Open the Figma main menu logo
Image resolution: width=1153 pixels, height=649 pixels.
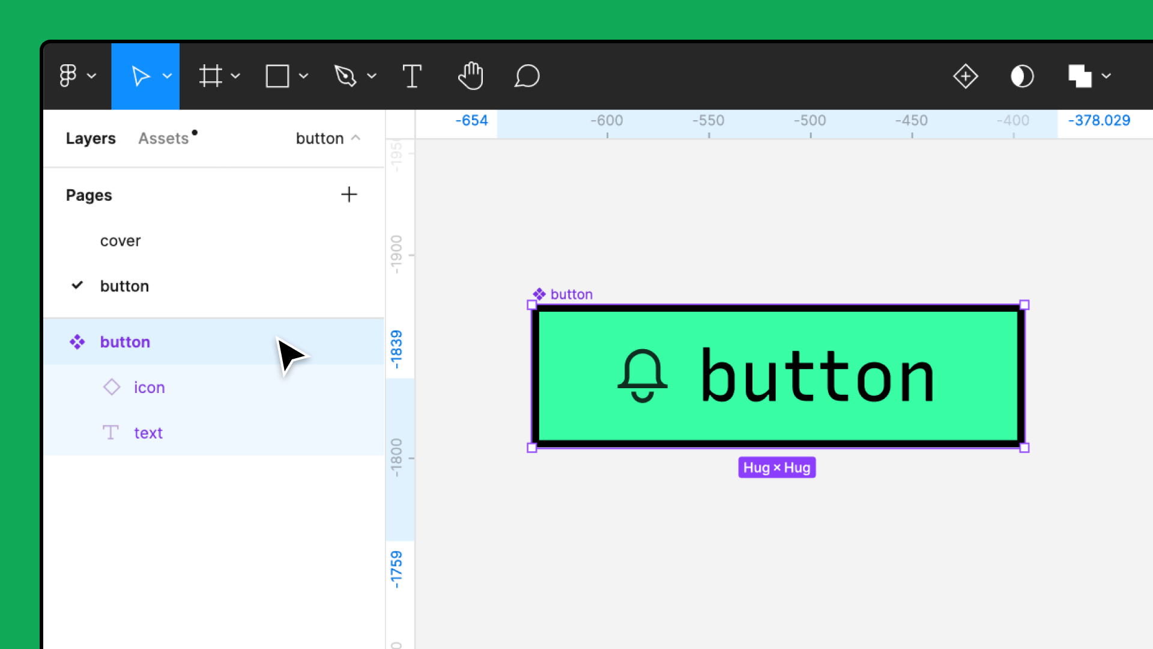[x=68, y=76]
